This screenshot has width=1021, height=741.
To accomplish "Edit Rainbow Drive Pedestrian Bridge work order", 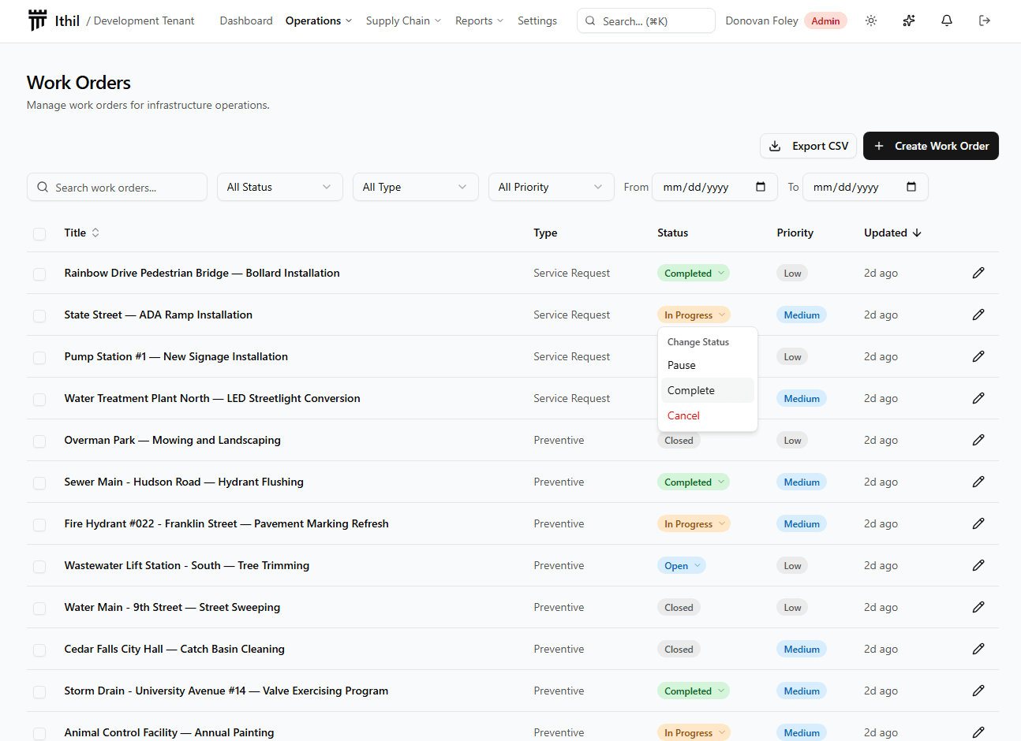I will tap(978, 273).
